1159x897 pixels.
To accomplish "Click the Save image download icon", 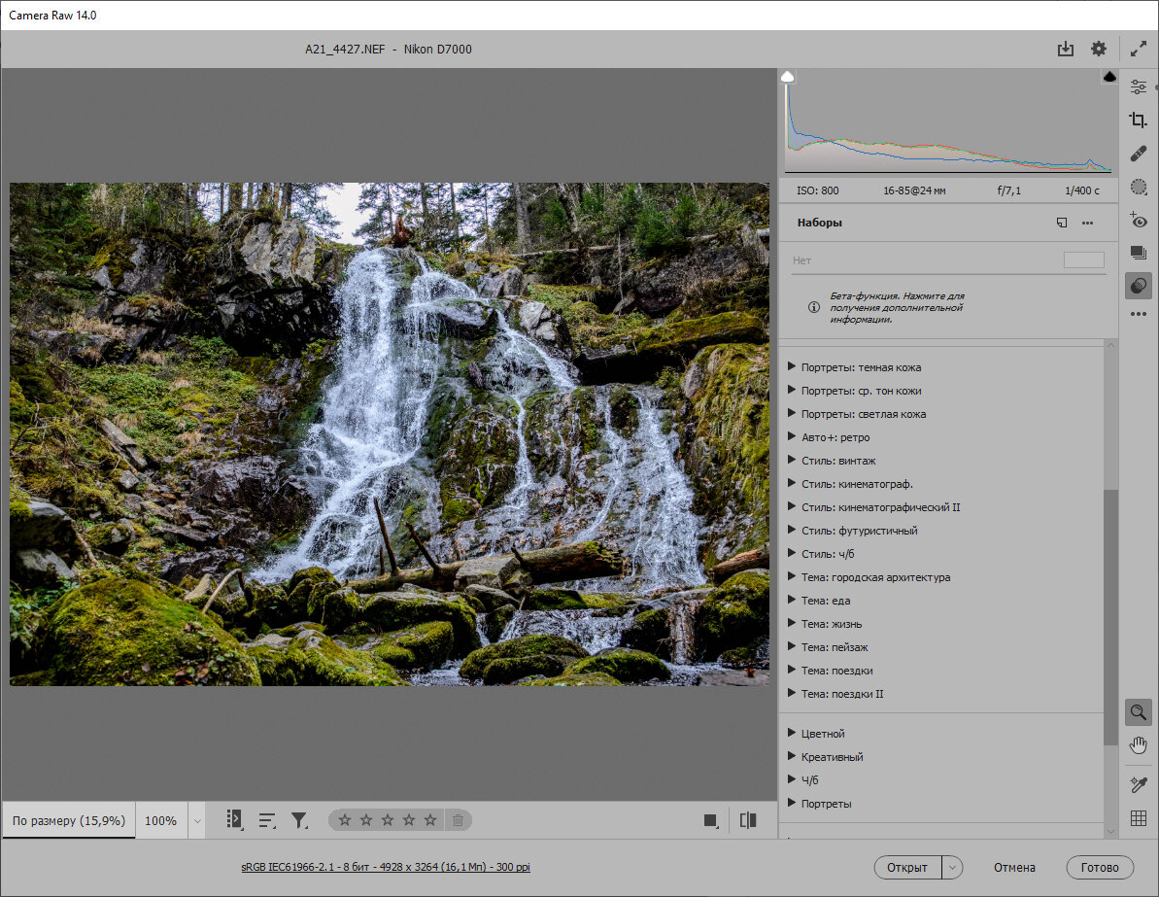I will click(1066, 49).
